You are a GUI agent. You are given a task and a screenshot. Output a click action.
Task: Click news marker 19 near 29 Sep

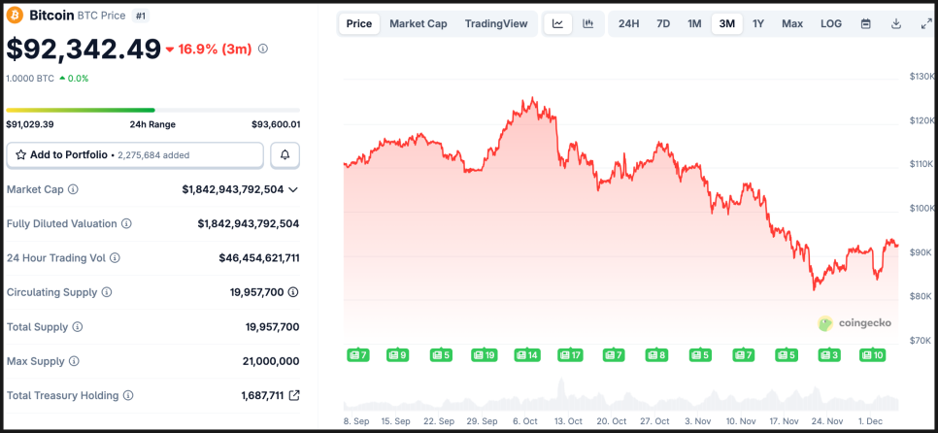(x=484, y=355)
